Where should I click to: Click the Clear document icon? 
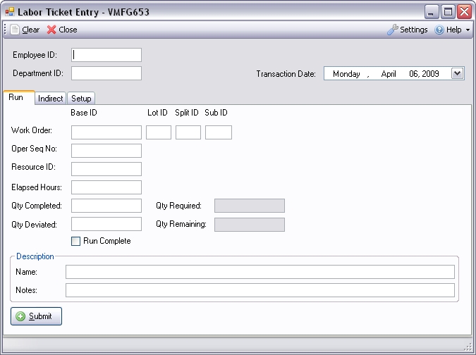(x=15, y=30)
